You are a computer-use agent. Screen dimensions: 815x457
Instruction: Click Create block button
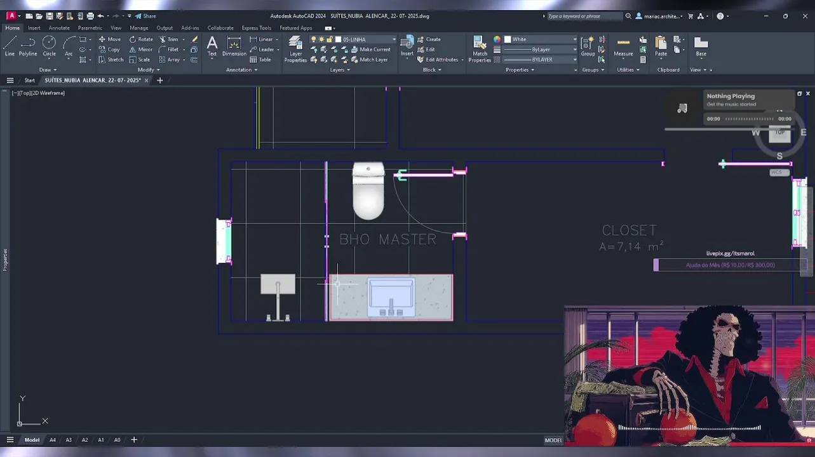(429, 39)
